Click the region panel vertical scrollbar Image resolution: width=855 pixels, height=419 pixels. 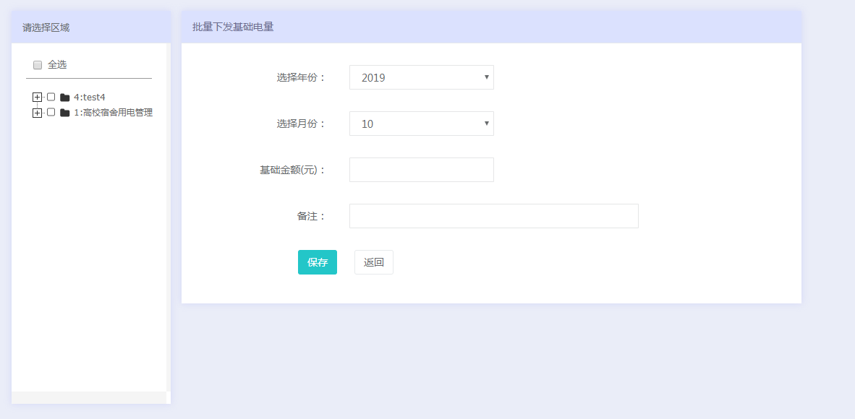coord(169,217)
